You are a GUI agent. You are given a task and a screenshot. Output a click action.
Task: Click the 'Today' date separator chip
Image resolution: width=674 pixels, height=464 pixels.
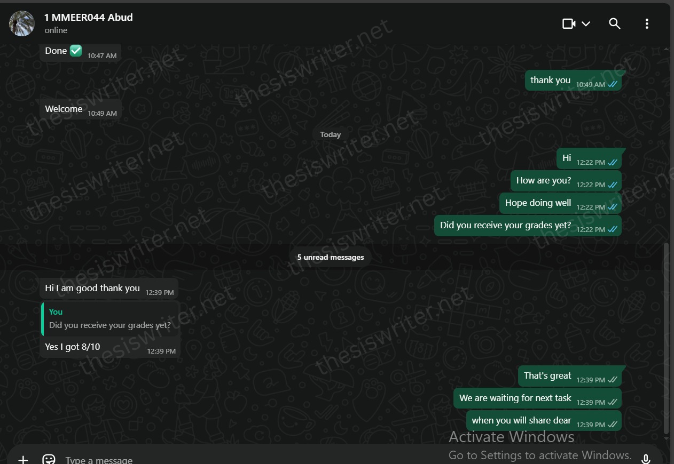330,134
